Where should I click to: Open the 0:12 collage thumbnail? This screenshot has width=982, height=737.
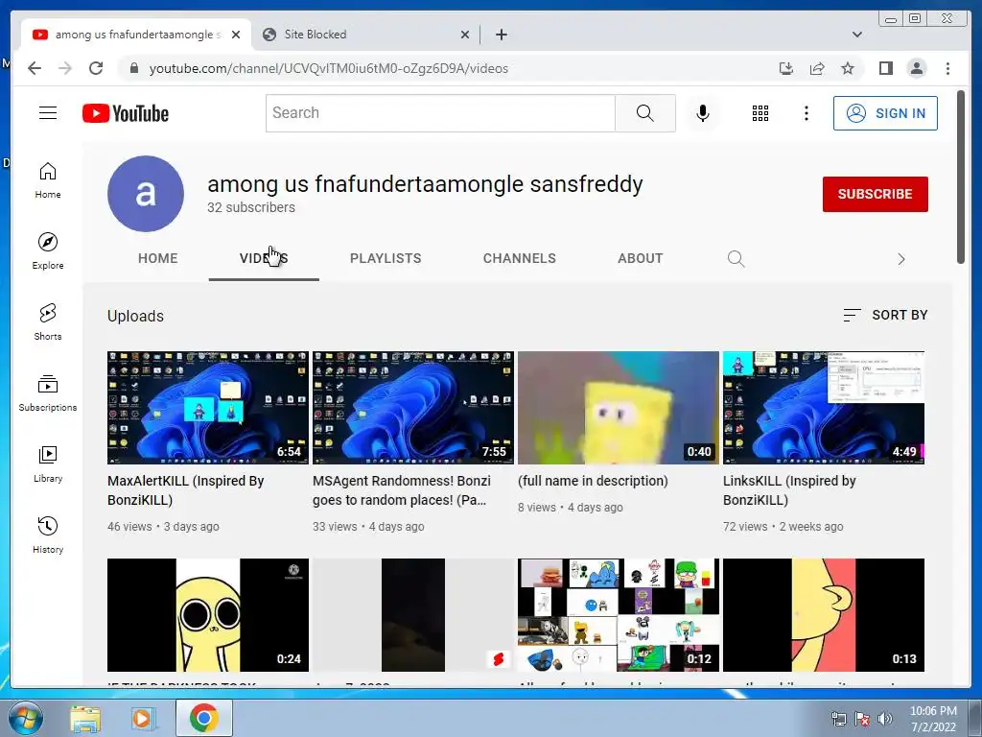point(619,615)
